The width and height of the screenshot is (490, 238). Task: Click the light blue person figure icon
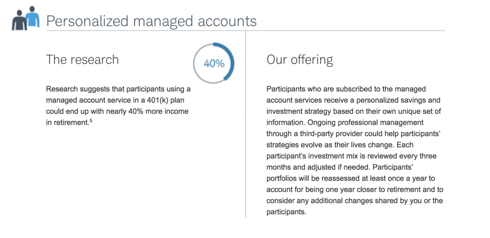pos(33,16)
